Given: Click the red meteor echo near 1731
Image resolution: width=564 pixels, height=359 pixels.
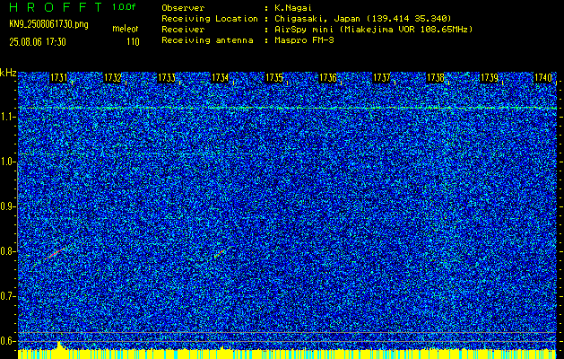Looking at the screenshot, I should tap(56, 253).
